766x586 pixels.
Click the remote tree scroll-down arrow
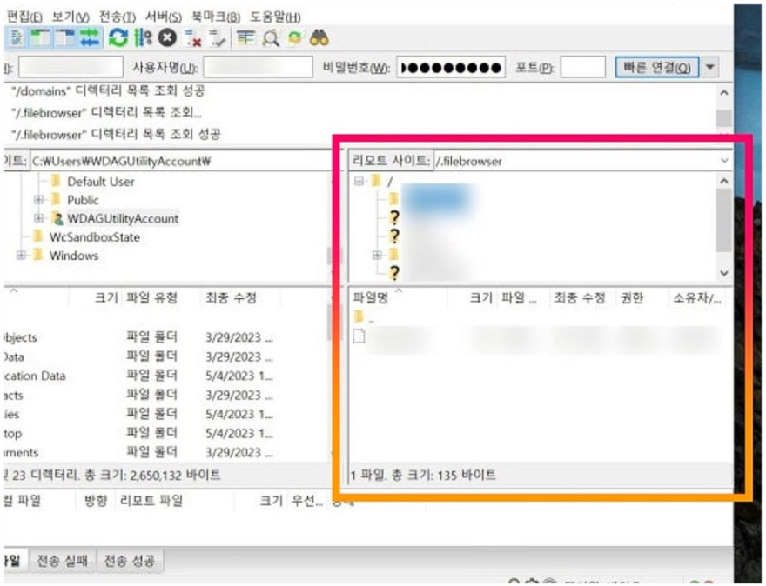(x=724, y=273)
